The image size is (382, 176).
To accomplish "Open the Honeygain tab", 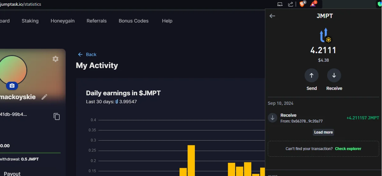I will pyautogui.click(x=63, y=21).
